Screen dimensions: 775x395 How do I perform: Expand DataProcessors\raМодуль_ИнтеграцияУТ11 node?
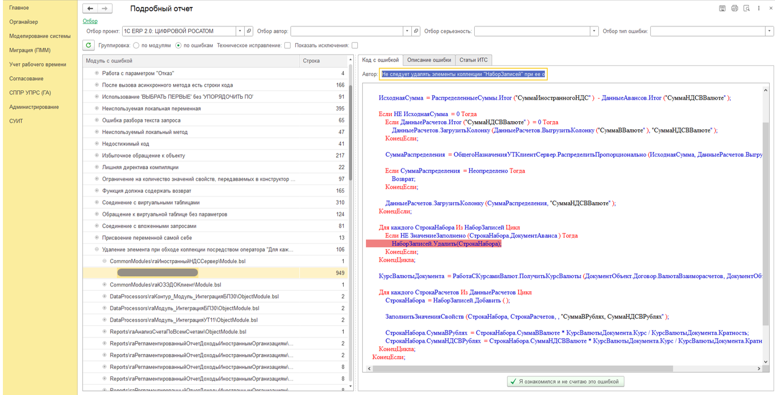[104, 320]
